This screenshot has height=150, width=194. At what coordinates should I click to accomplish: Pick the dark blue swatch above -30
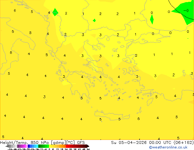click(29, 146)
